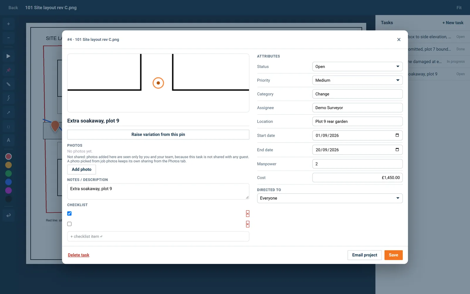Screen dimensions: 470x294
Task: Select the freehand curve tool
Action: tap(9, 98)
